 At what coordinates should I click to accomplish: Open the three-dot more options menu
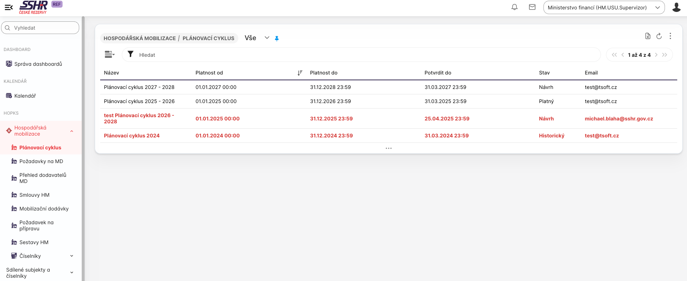670,36
